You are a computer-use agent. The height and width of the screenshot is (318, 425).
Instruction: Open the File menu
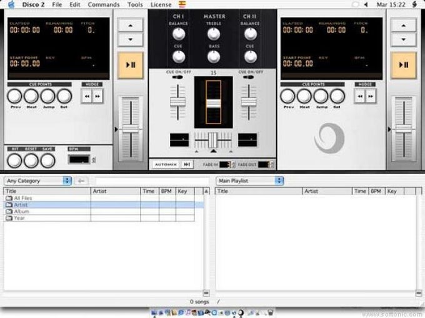pyautogui.click(x=57, y=4)
